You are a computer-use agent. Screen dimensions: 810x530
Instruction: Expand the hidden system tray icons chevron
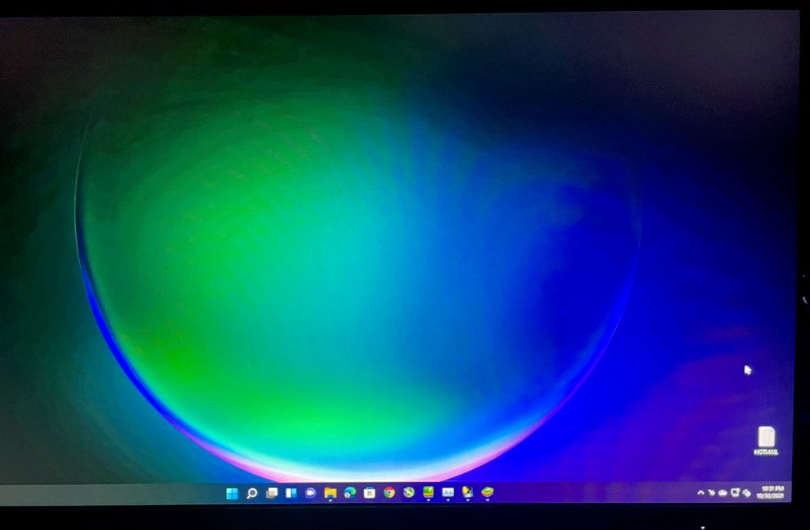700,493
